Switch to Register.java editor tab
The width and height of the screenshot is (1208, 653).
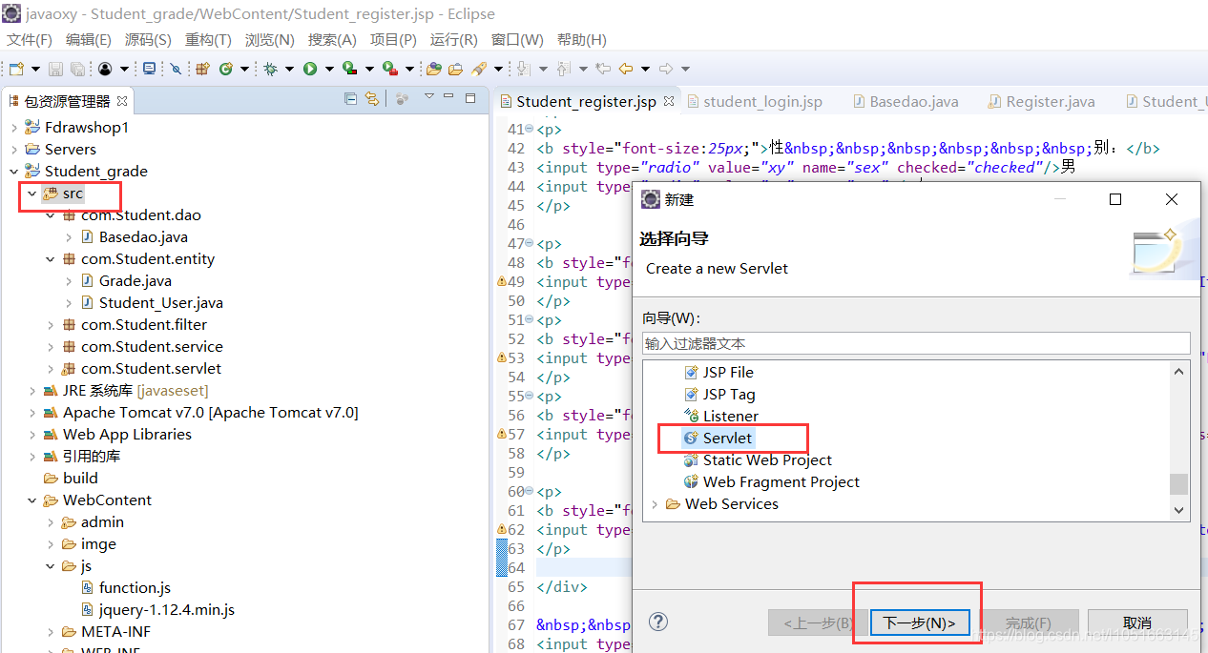pos(1040,102)
